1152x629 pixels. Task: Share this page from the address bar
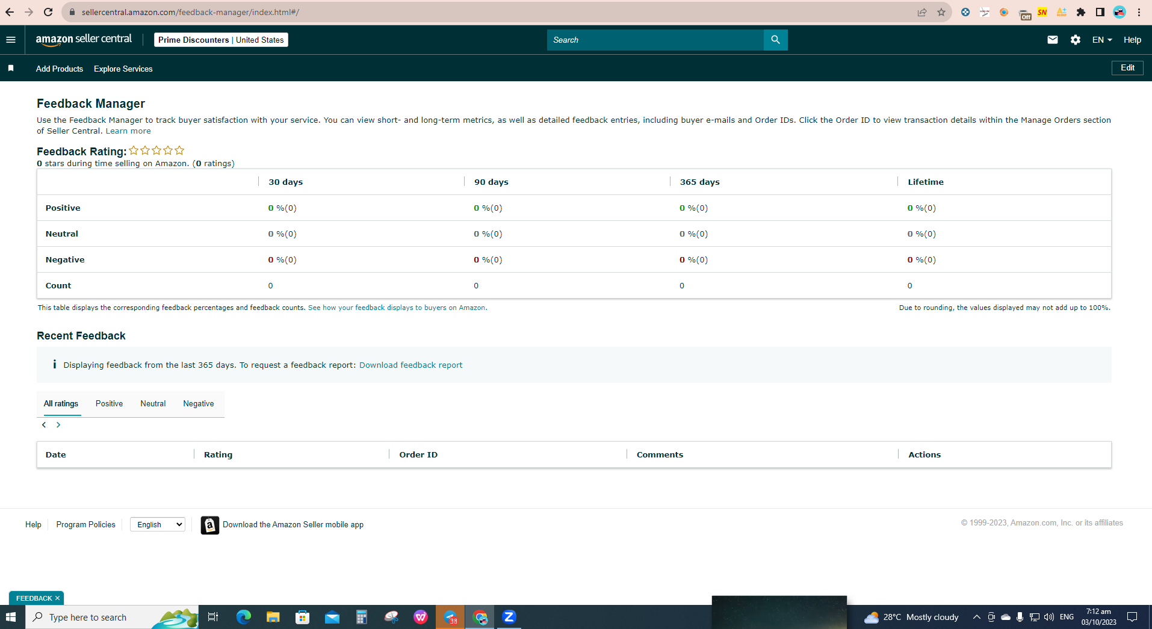tap(922, 12)
